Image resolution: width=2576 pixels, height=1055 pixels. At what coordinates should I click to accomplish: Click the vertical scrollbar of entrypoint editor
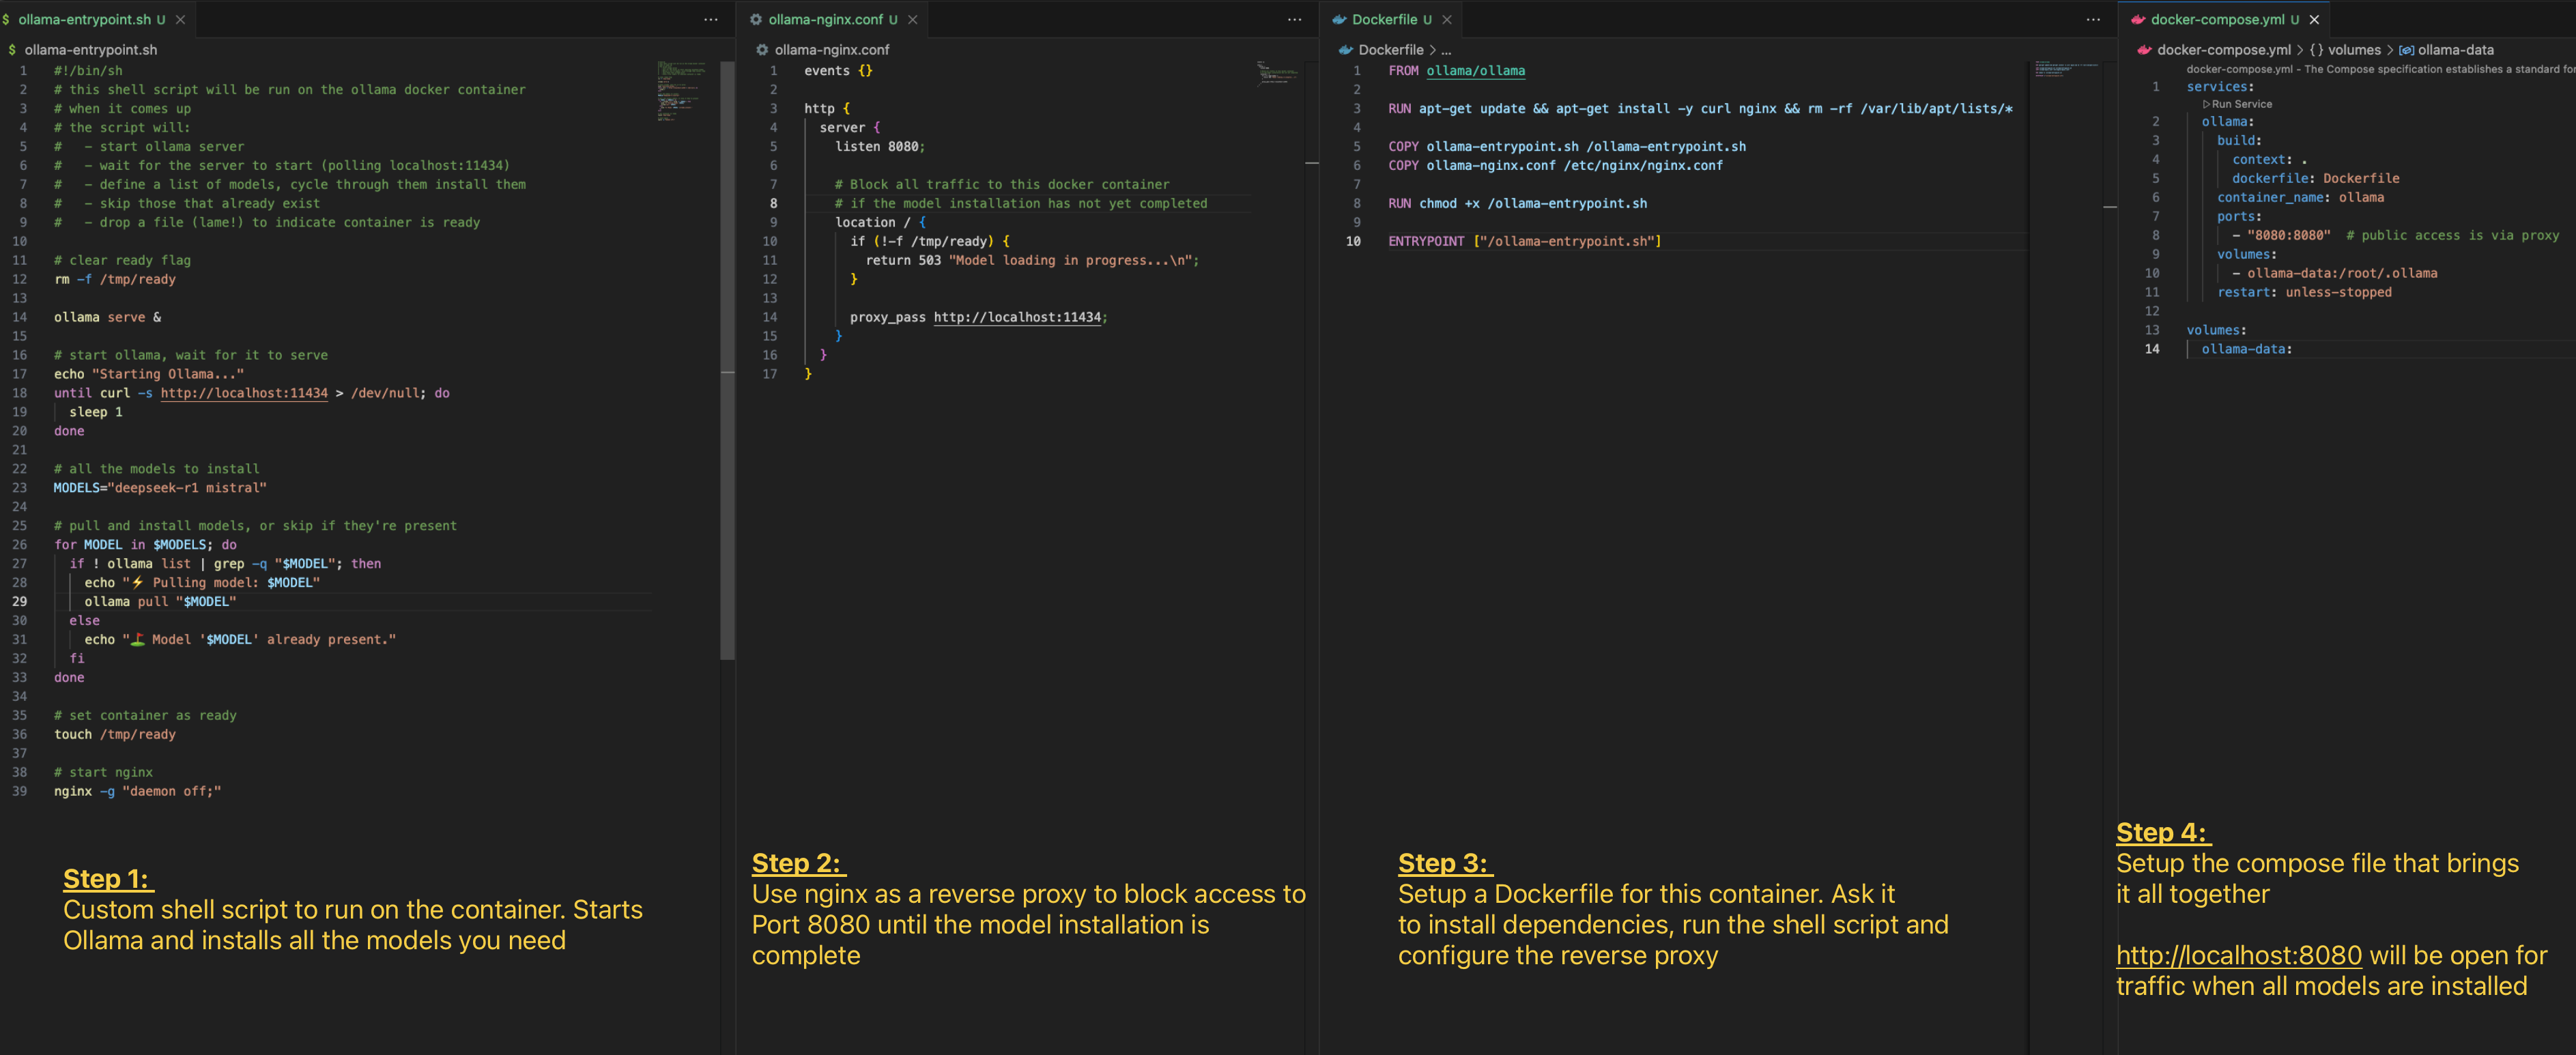(727, 360)
